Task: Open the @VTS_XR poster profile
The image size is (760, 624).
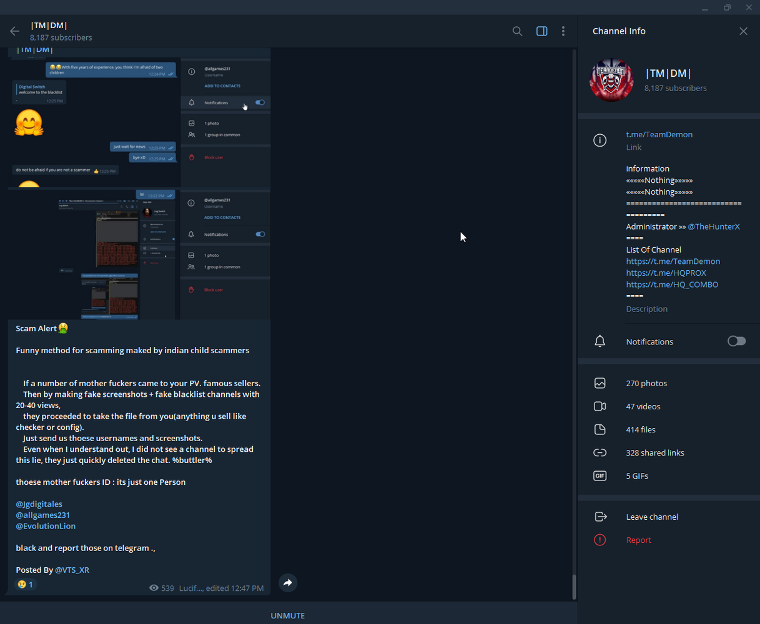Action: [x=72, y=570]
